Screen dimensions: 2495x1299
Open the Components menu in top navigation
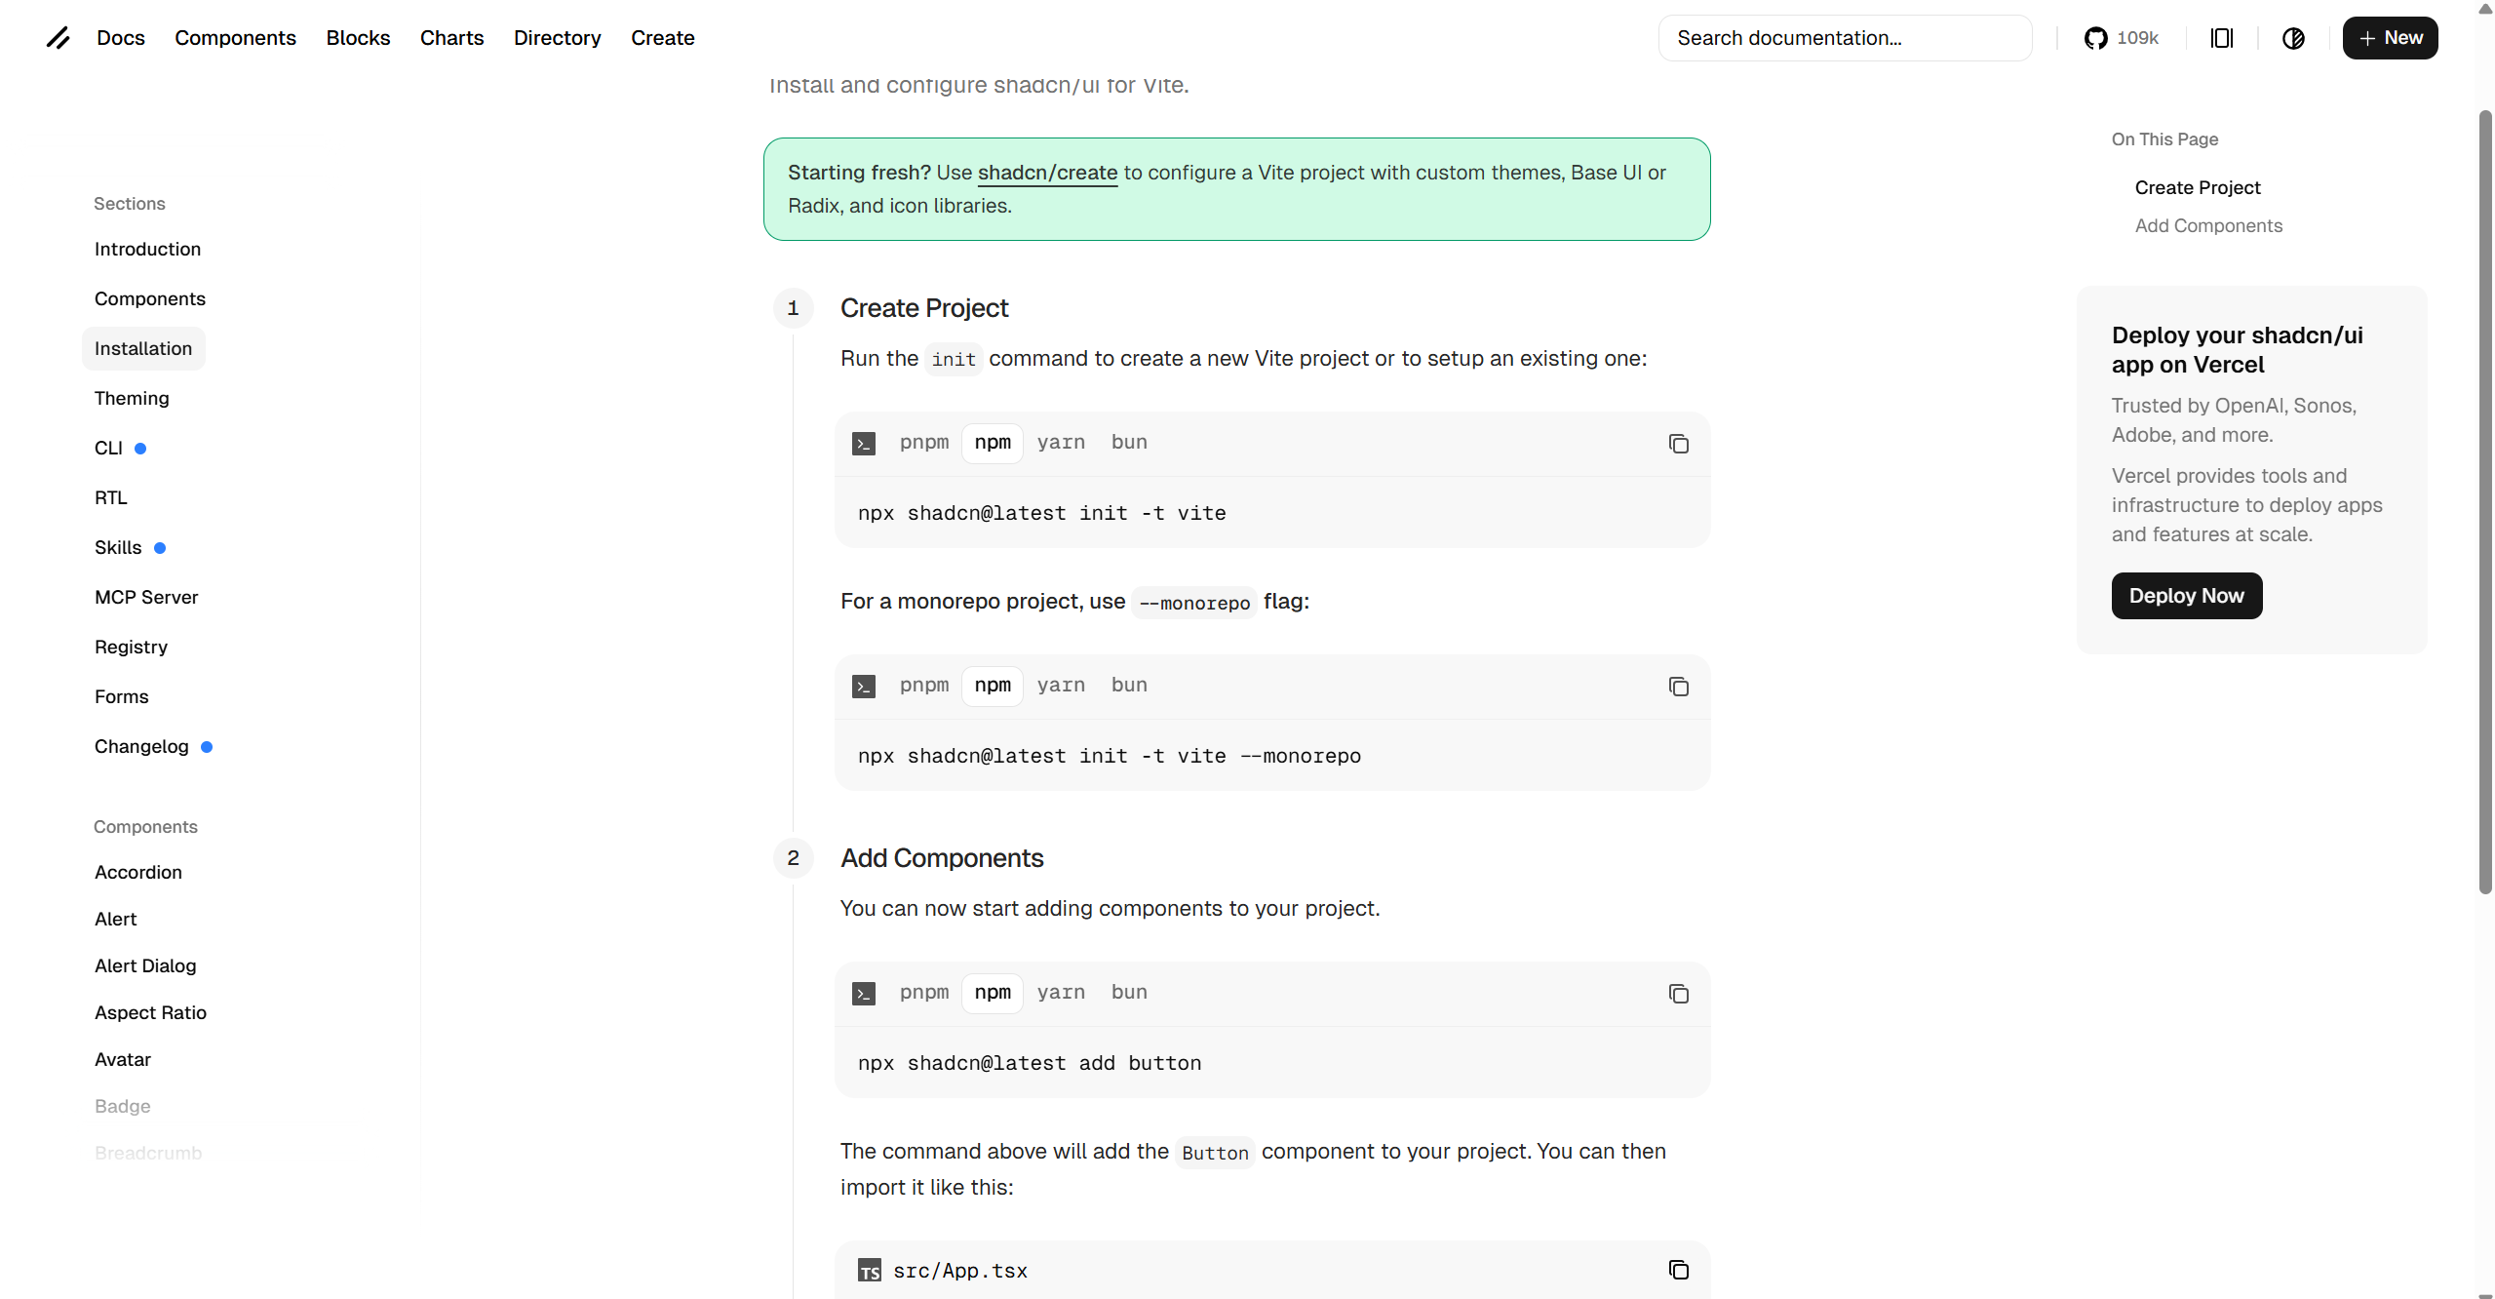[235, 38]
